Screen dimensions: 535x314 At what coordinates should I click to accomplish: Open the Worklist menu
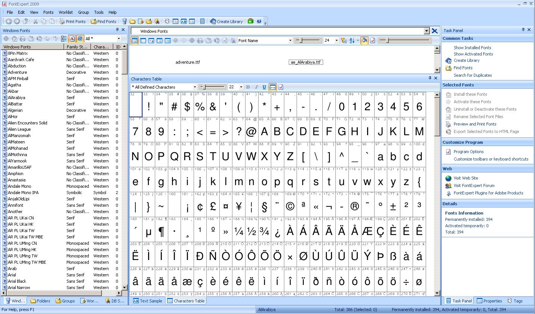(66, 12)
